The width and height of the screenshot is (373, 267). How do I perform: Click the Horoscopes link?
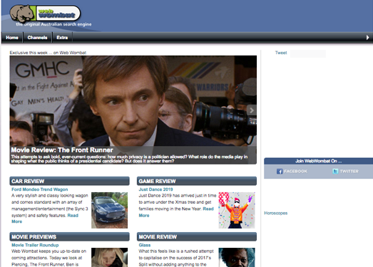click(276, 213)
